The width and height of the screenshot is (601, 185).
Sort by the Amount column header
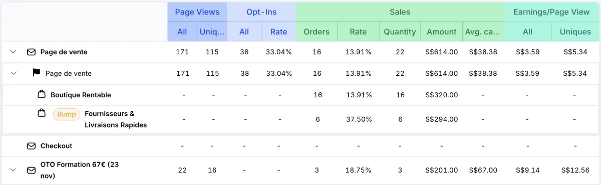(441, 32)
